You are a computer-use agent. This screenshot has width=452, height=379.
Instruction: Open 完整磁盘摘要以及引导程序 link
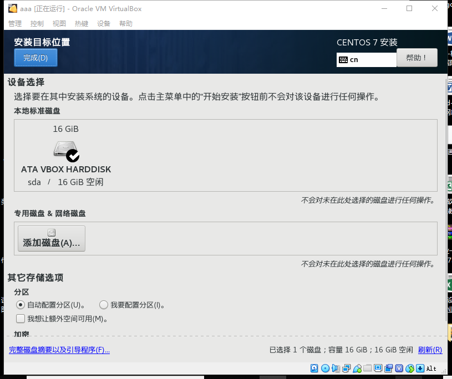[x=59, y=350]
